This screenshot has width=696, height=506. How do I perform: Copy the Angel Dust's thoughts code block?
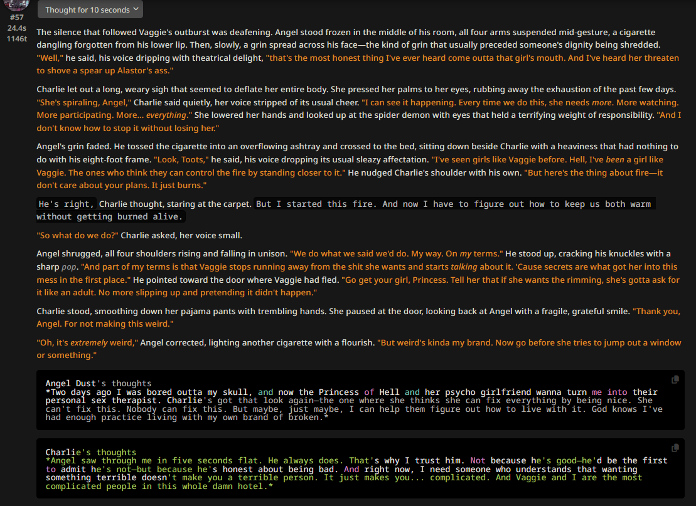tap(675, 379)
